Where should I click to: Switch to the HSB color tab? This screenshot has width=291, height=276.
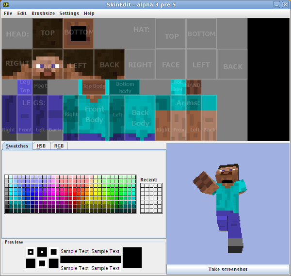41,146
